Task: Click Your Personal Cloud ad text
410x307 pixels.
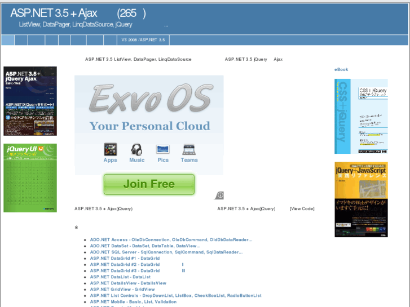Action: pyautogui.click(x=149, y=126)
